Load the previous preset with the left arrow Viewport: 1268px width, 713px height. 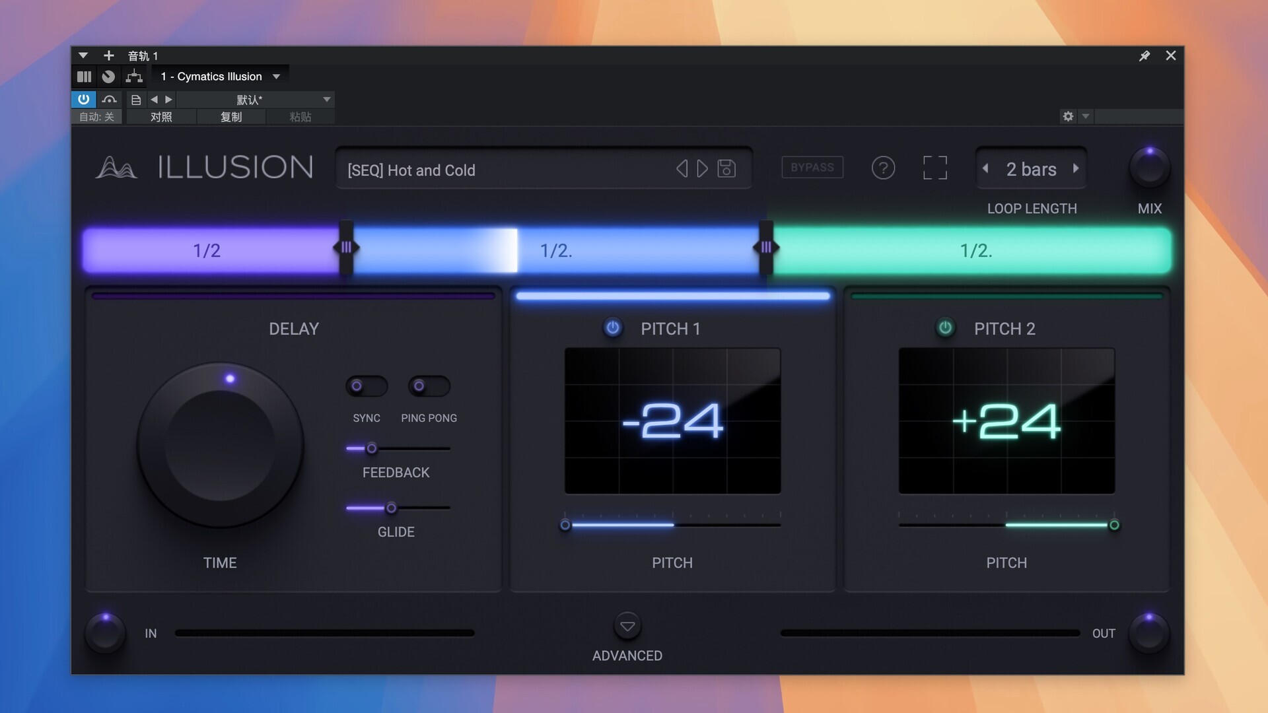pyautogui.click(x=682, y=169)
